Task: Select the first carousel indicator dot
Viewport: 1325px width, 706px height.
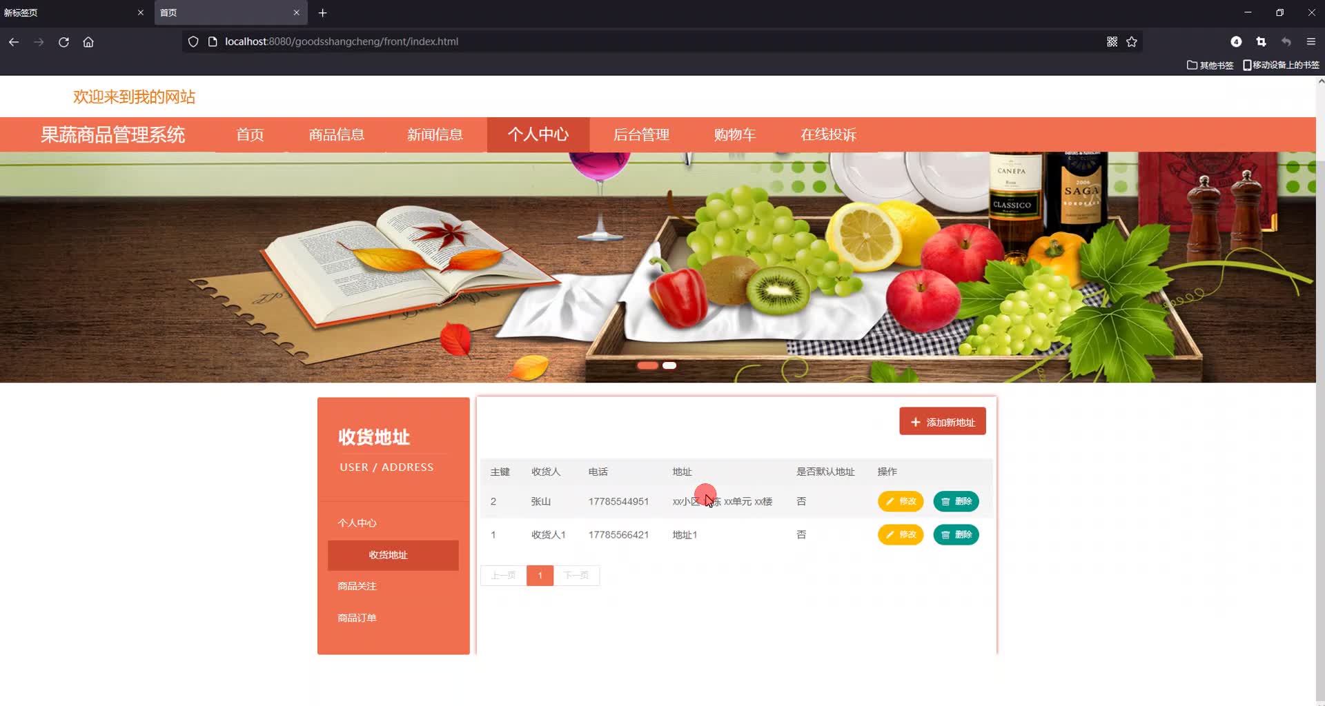Action: [647, 365]
